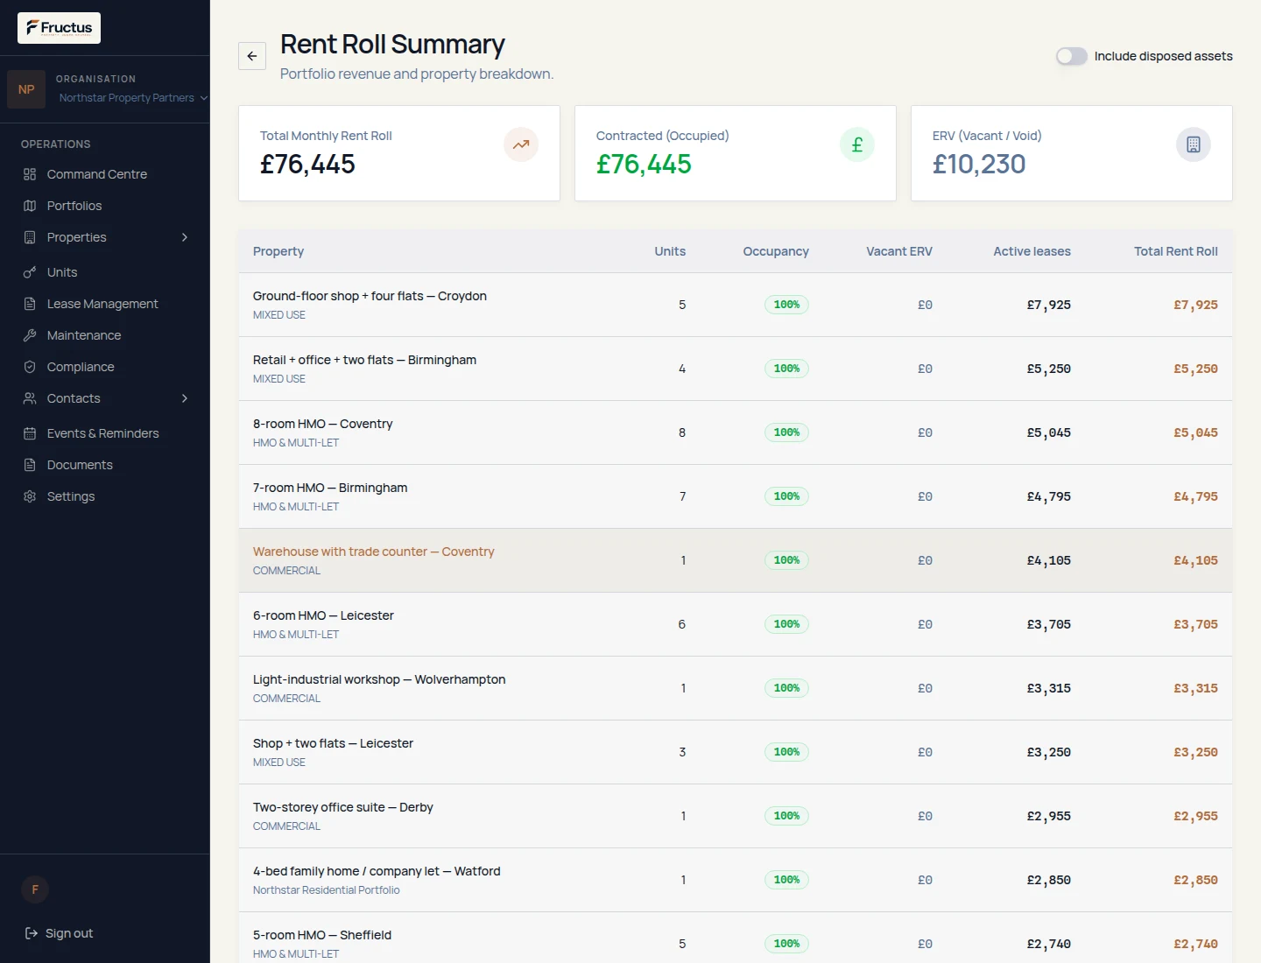The height and width of the screenshot is (963, 1261).
Task: Click the Portfolios map icon
Action: pyautogui.click(x=30, y=206)
